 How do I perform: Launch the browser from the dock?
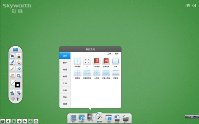tap(109, 118)
